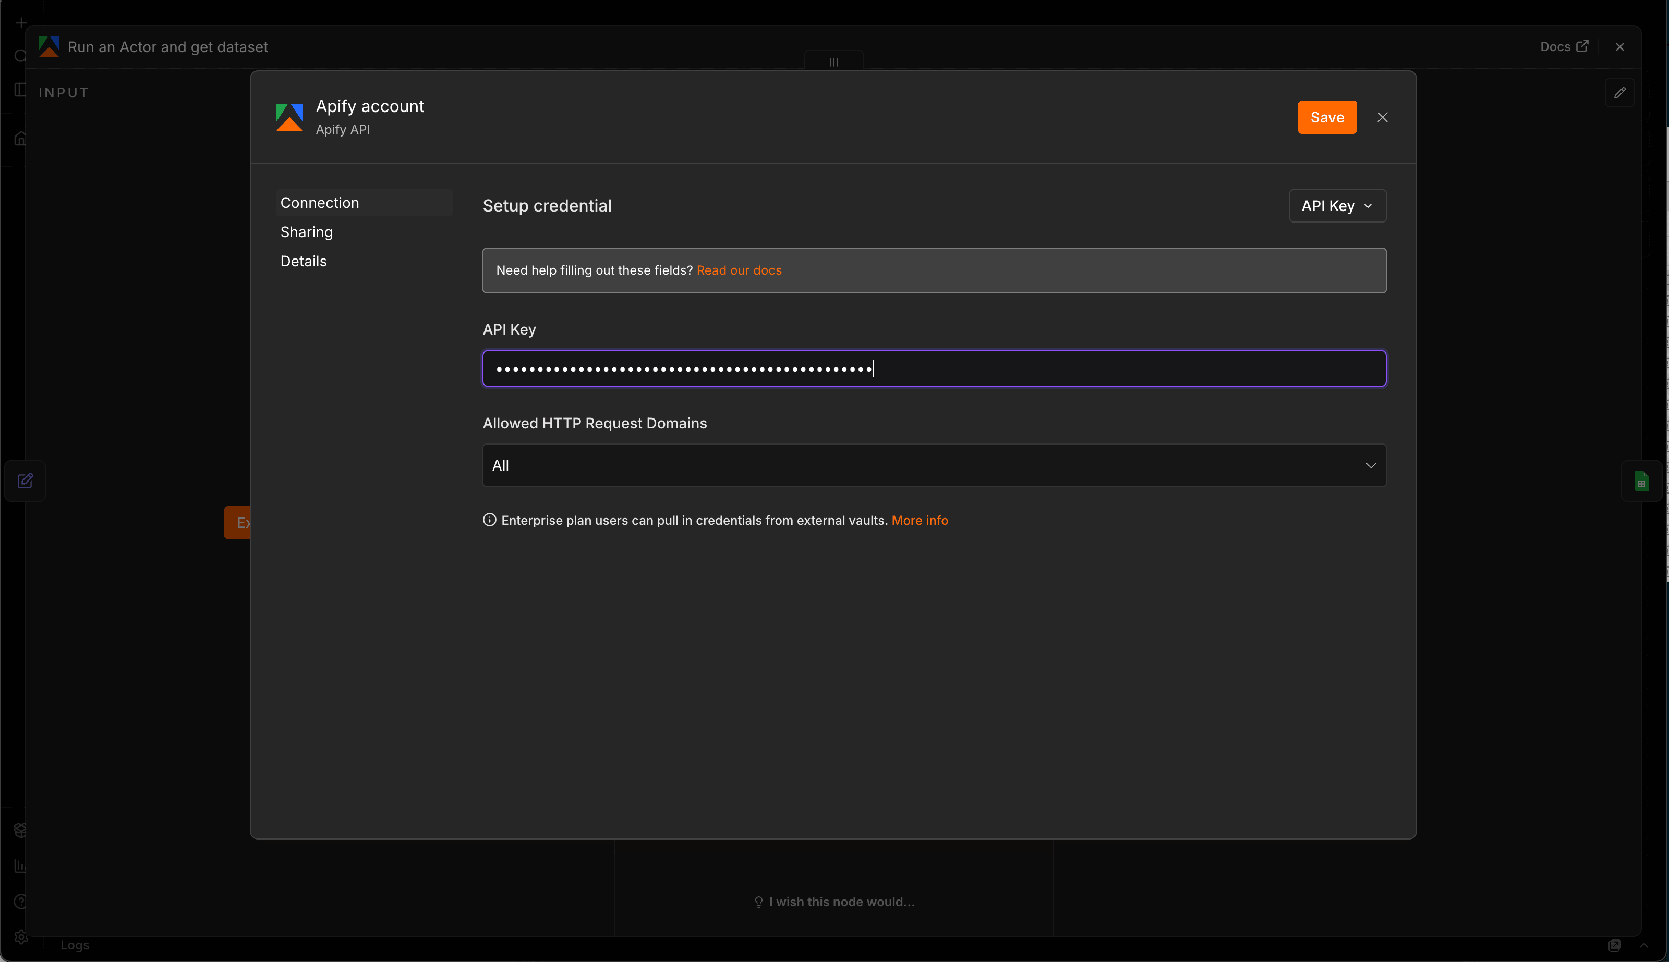Open the Connection section
This screenshot has height=962, width=1669.
click(364, 203)
